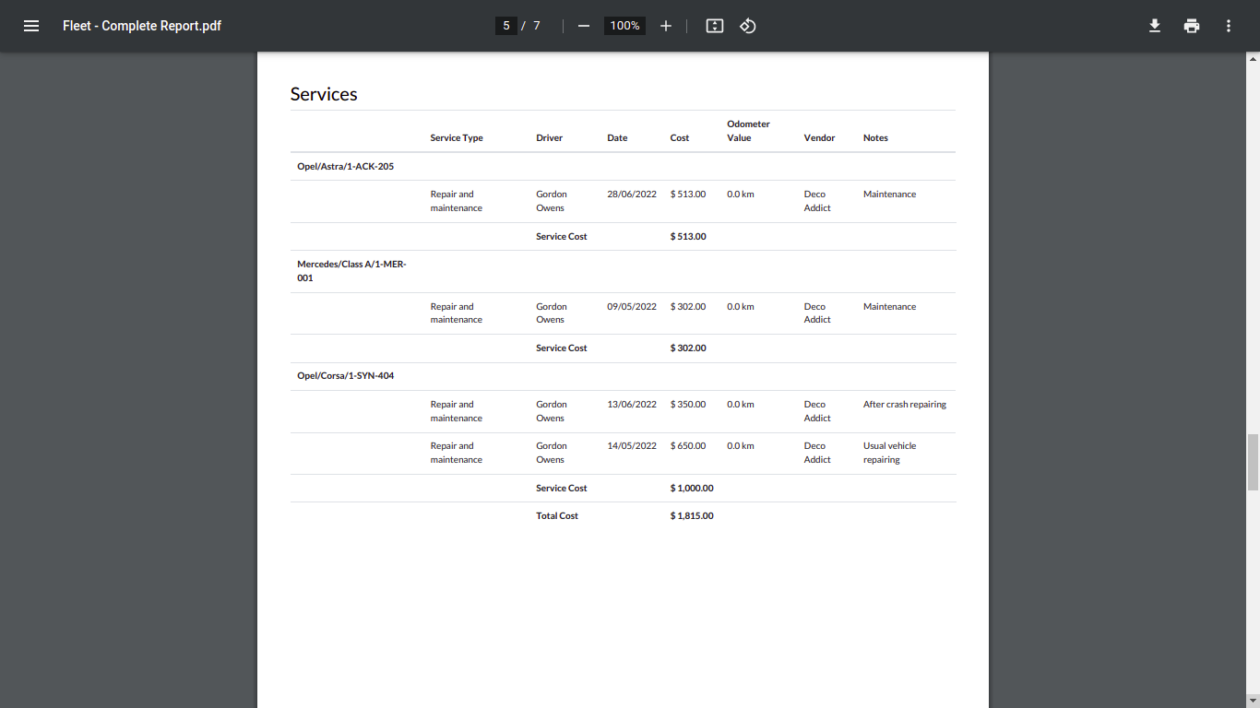Edit the current page number field
Image resolution: width=1260 pixels, height=708 pixels.
pos(505,26)
